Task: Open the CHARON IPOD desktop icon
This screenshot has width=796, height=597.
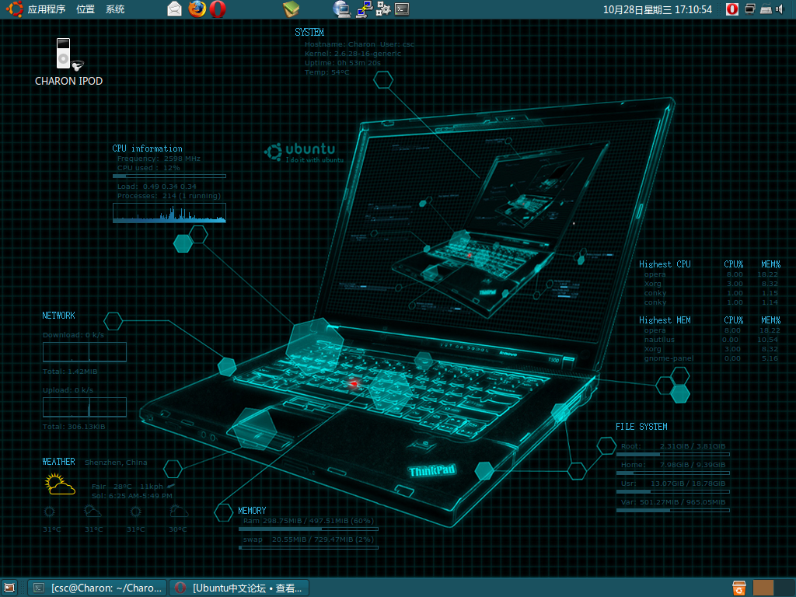Action: coord(68,62)
